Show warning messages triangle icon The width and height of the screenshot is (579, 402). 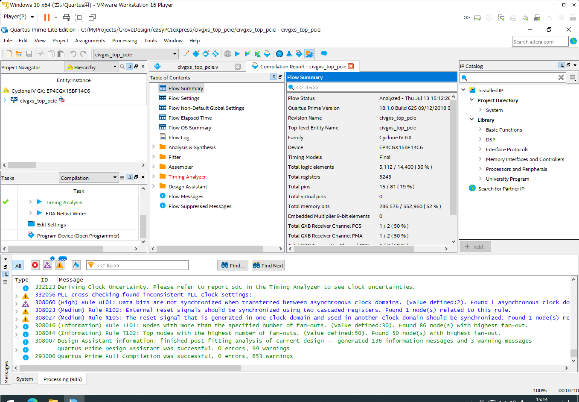60,265
